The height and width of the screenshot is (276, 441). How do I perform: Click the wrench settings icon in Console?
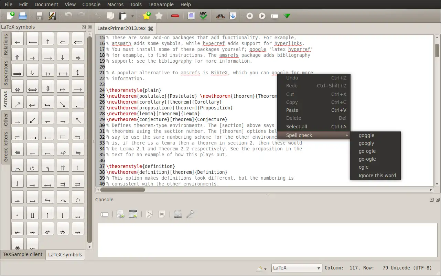[190, 214]
